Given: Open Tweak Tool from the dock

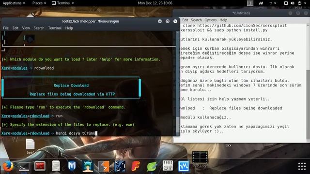Looking at the screenshot, I should click(168, 166).
